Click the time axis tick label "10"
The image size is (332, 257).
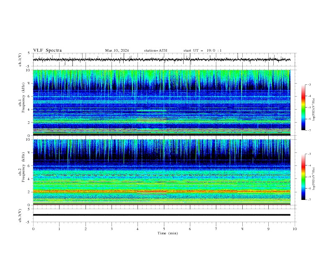point(295,229)
